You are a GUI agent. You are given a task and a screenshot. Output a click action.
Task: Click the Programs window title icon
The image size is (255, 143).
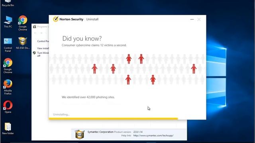(x=35, y=27)
